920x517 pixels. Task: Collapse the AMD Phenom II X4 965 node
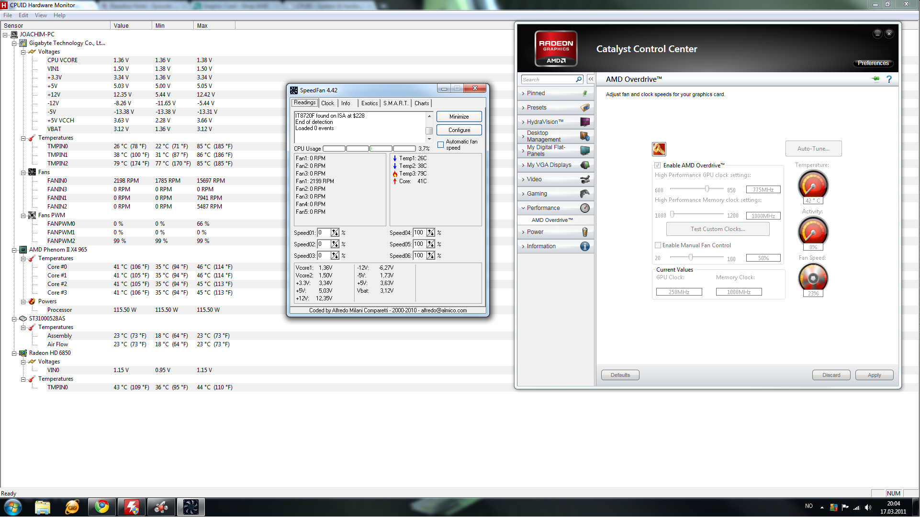[14, 250]
